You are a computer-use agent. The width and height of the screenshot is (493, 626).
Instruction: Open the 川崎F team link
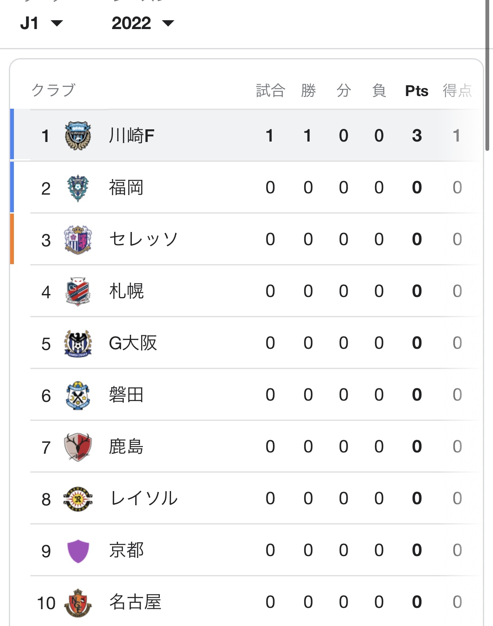[131, 136]
